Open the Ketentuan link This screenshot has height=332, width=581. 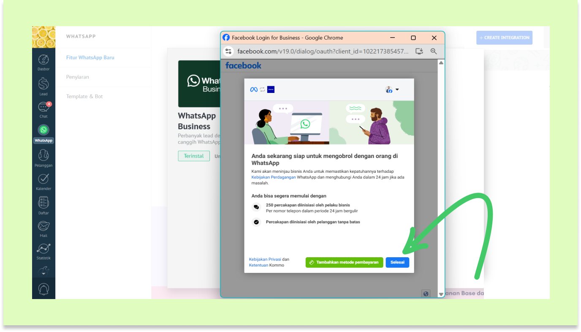tap(258, 265)
